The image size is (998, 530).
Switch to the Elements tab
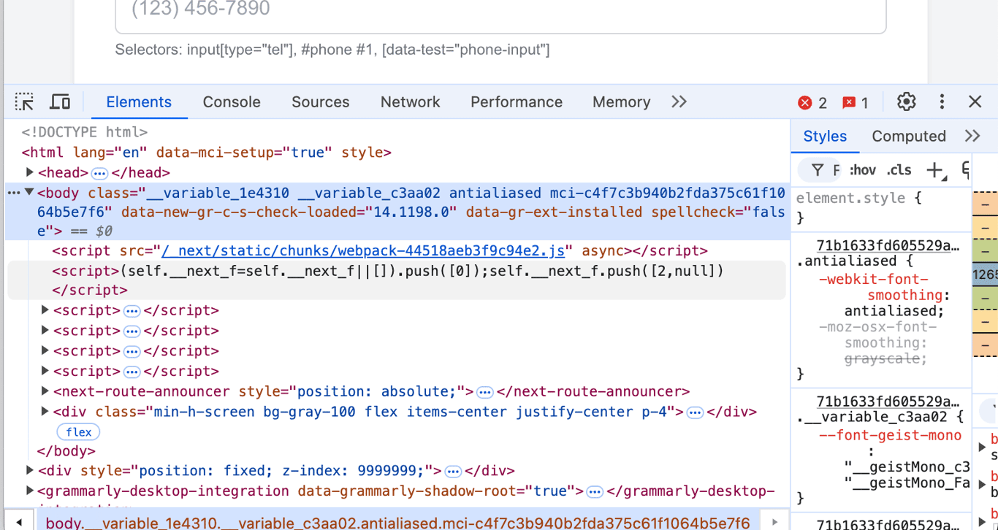[x=139, y=102]
